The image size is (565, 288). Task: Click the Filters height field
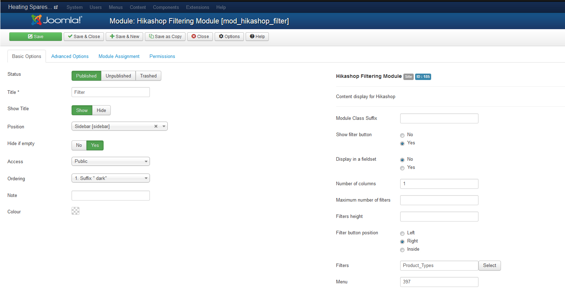tap(439, 217)
